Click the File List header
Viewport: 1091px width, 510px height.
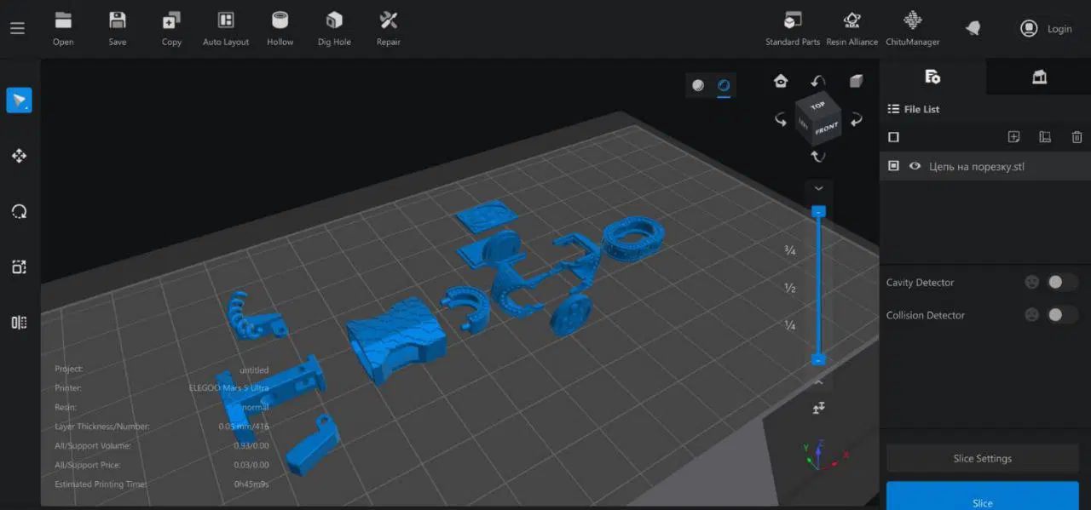(914, 109)
